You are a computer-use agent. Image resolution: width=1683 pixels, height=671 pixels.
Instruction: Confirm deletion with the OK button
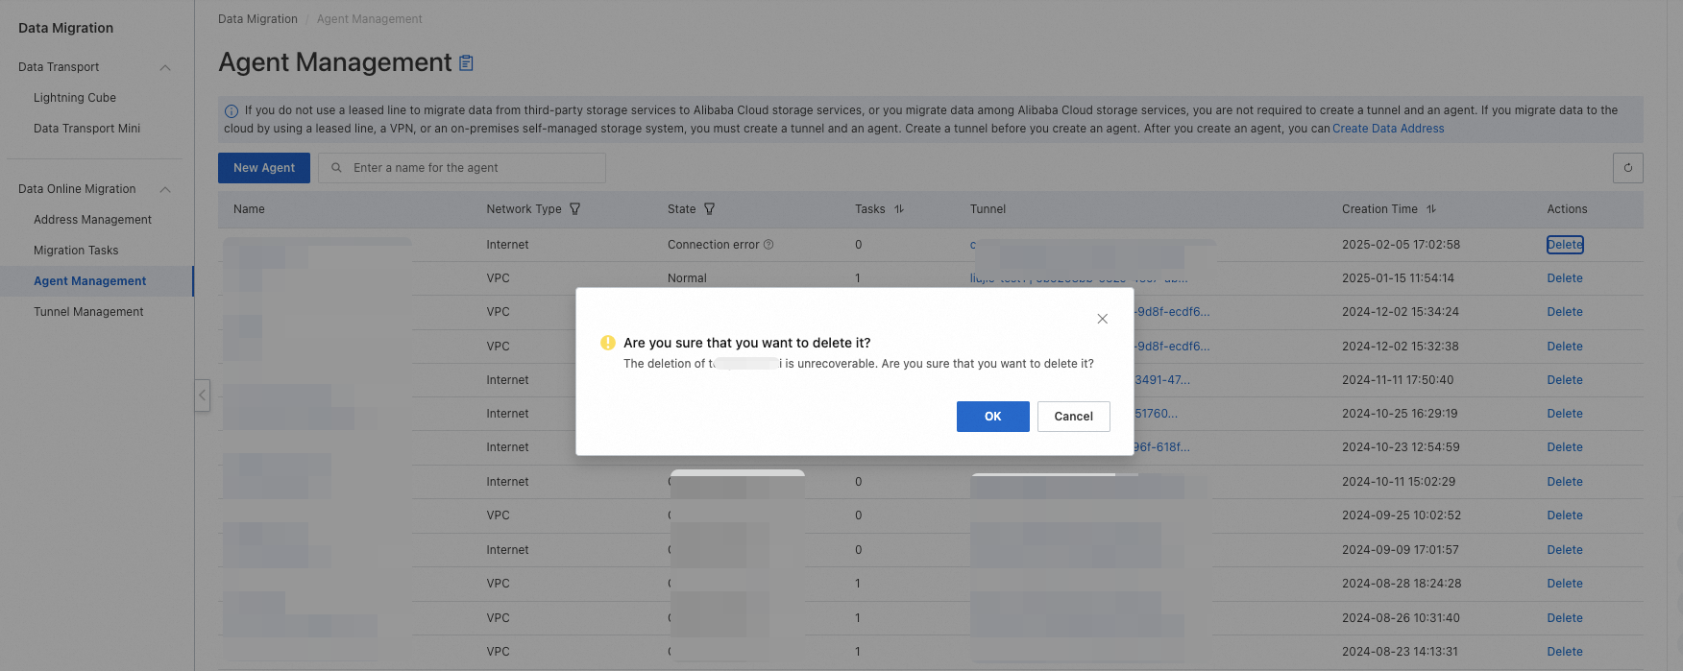point(992,417)
